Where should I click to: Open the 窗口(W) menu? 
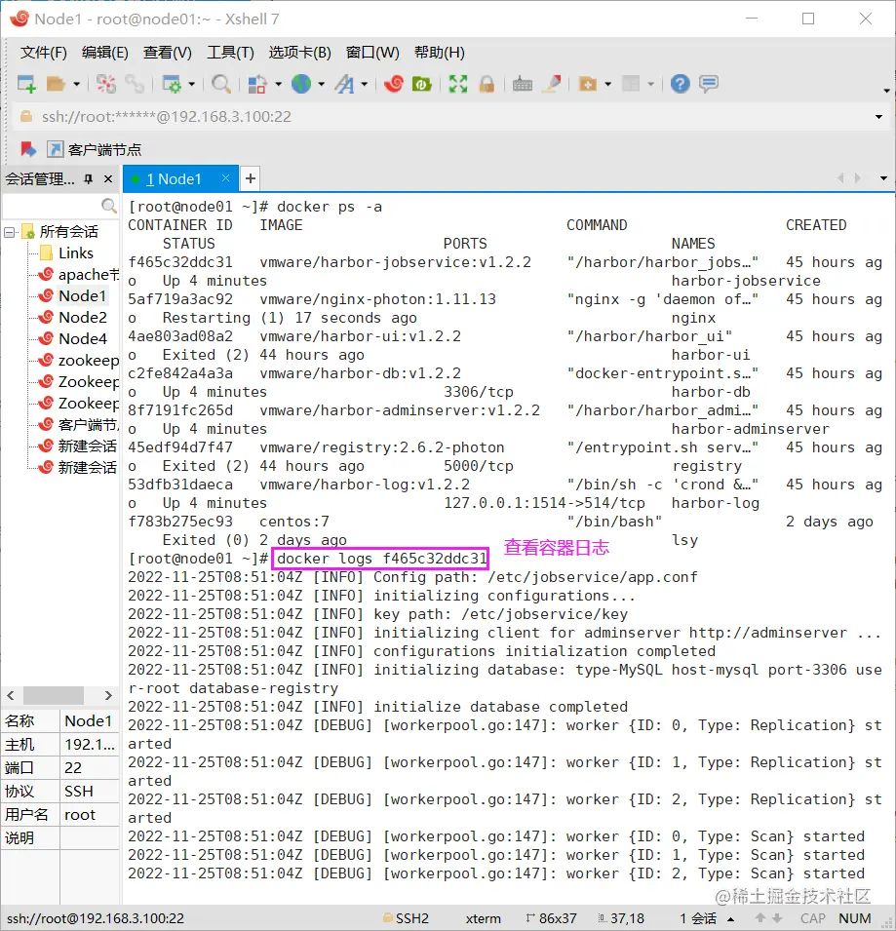[x=372, y=53]
